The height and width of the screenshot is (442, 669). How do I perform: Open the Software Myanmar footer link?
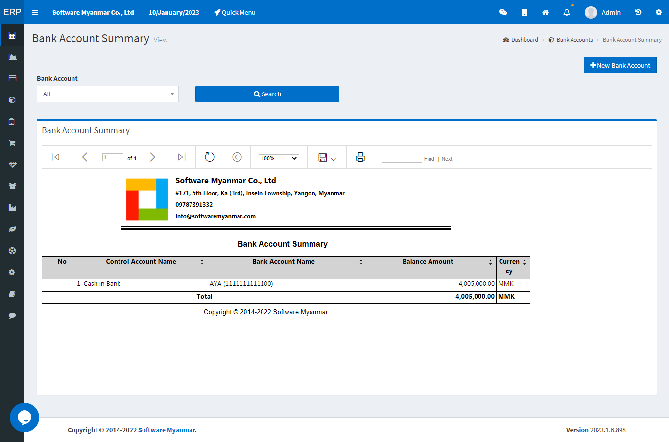(x=167, y=430)
